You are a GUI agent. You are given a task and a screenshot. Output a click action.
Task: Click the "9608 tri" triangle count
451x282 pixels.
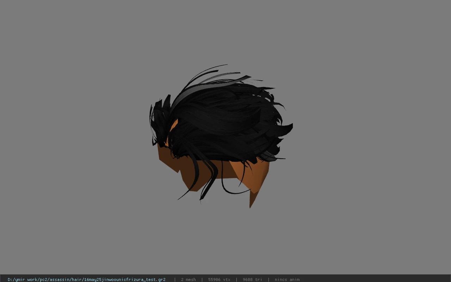point(252,280)
